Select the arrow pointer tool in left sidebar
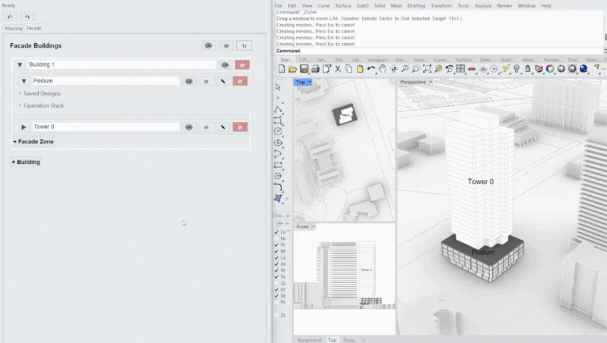 click(x=278, y=87)
